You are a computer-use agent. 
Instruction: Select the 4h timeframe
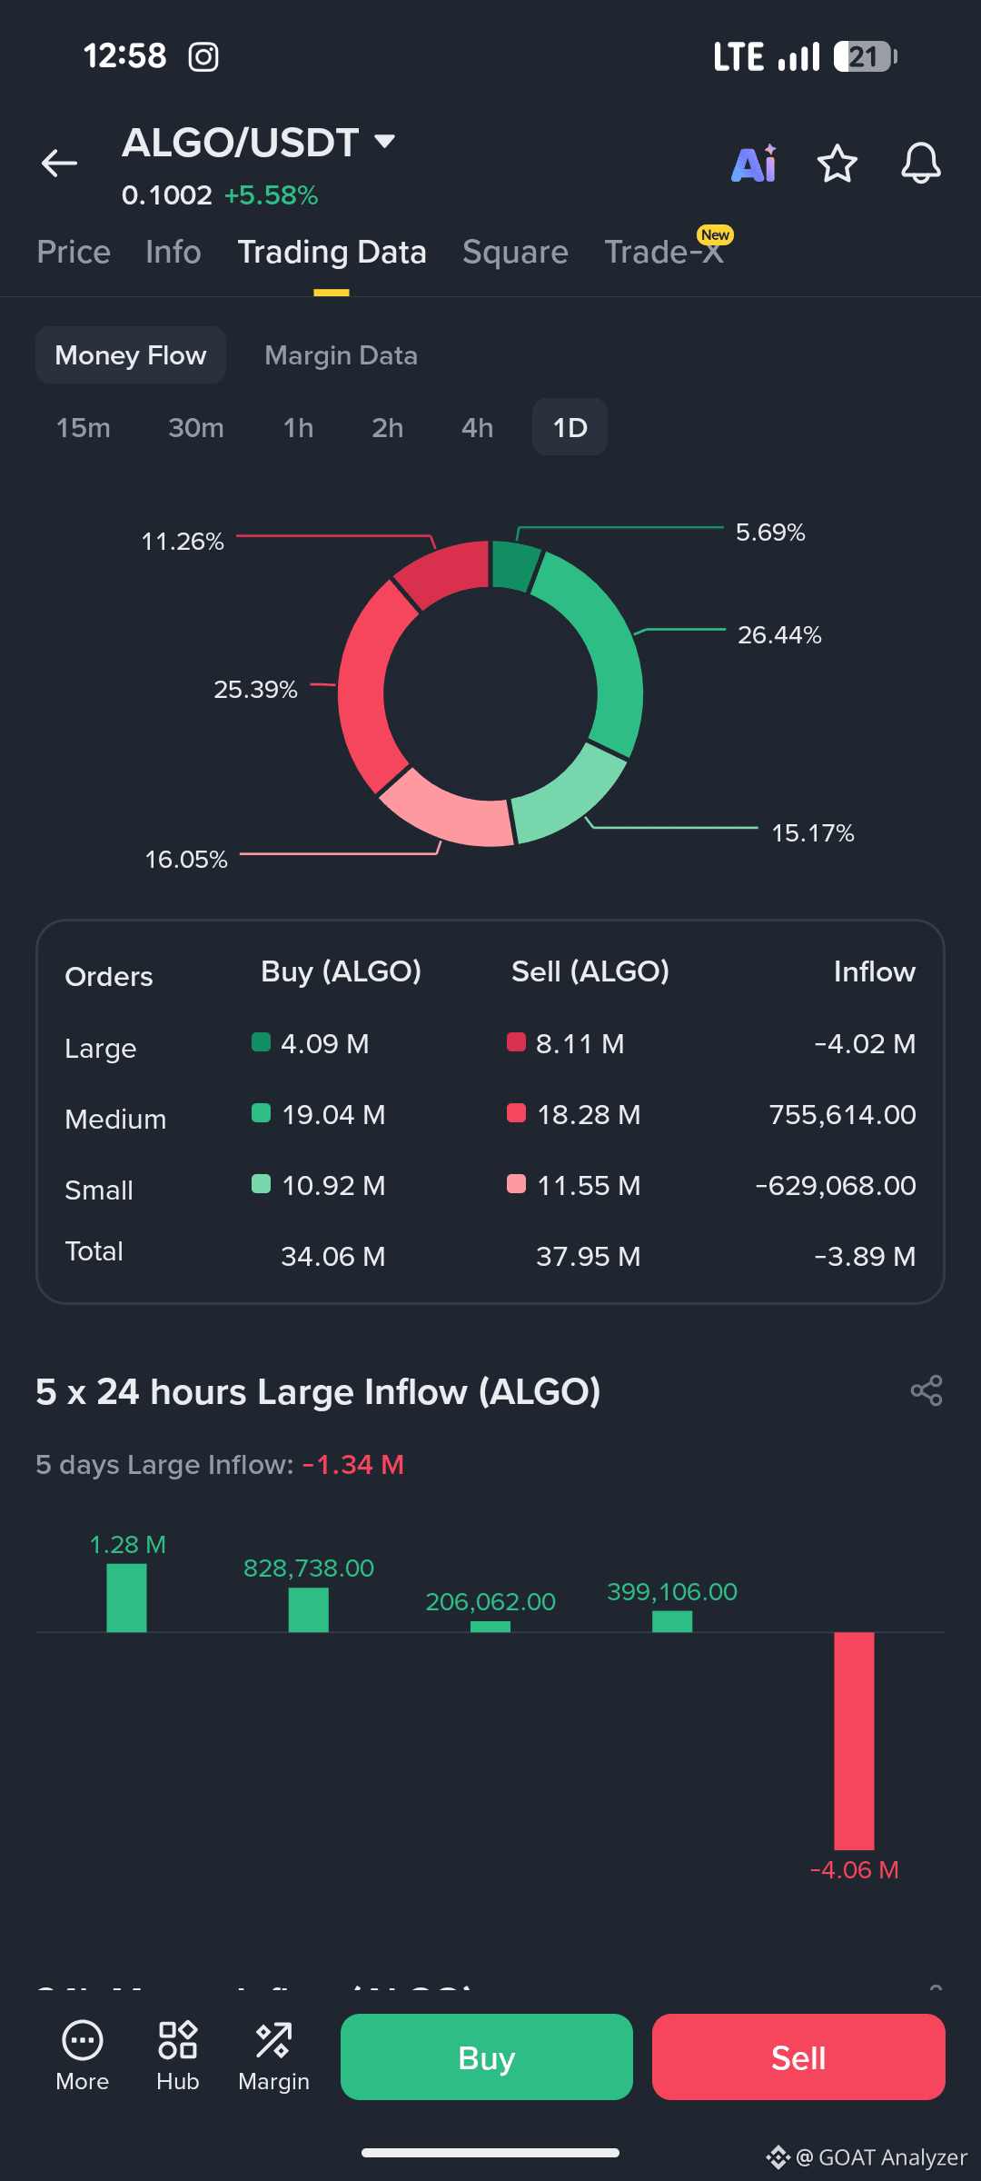(477, 427)
